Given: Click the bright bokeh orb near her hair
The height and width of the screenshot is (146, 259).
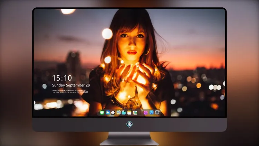Looking at the screenshot, I should click(x=107, y=34).
